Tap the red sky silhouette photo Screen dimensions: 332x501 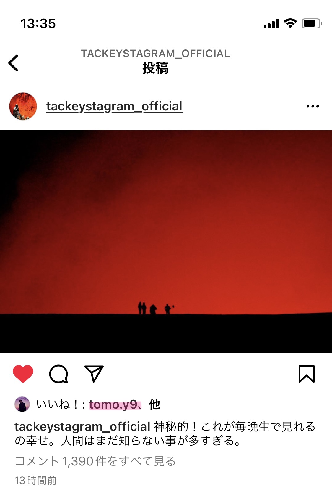pos(166,241)
